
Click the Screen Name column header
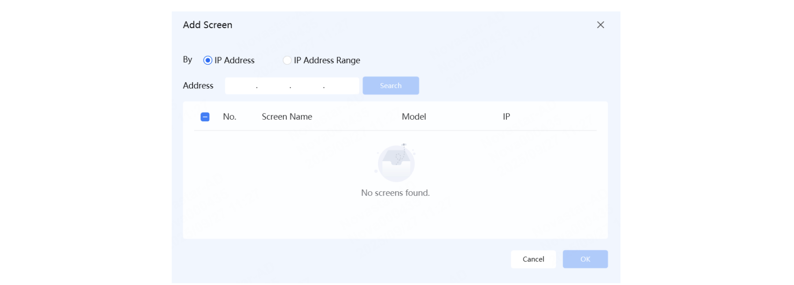pos(287,117)
